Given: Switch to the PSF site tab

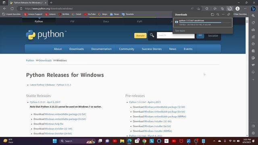Looking at the screenshot, I should coord(72,21).
